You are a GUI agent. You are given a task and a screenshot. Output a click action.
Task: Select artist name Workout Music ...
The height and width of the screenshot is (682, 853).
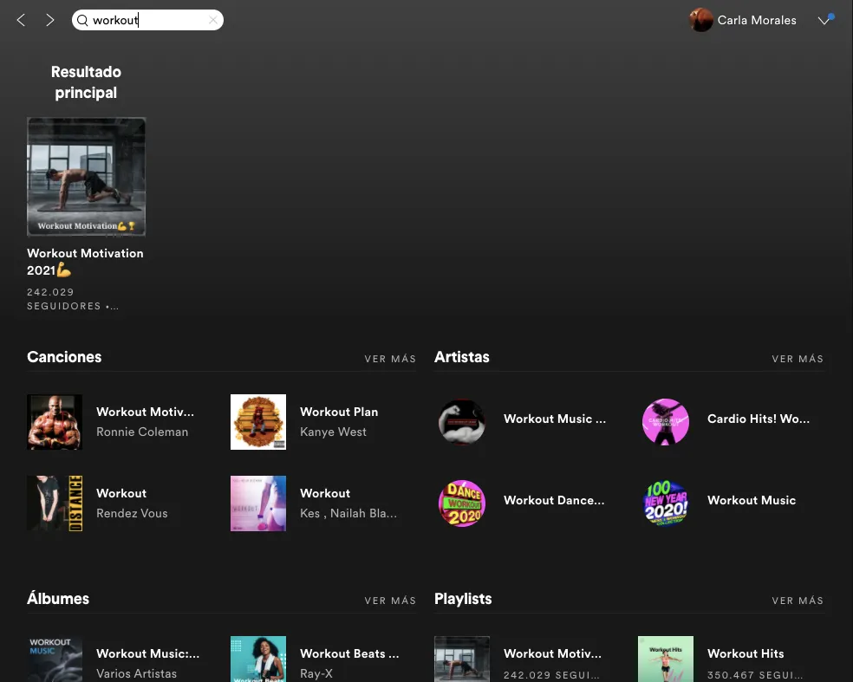point(554,419)
